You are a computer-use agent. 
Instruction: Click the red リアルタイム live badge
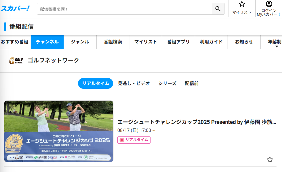134,140
